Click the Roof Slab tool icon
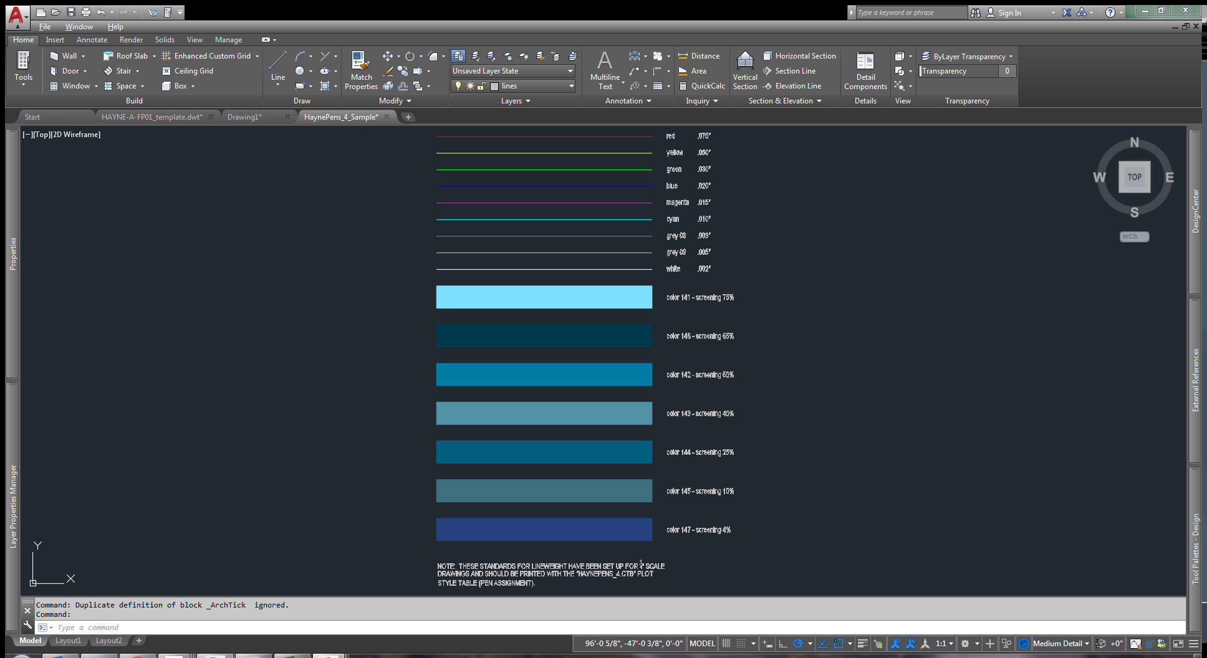 click(x=108, y=56)
